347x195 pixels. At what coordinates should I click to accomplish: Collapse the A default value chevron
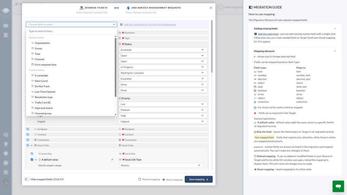(x=36, y=159)
